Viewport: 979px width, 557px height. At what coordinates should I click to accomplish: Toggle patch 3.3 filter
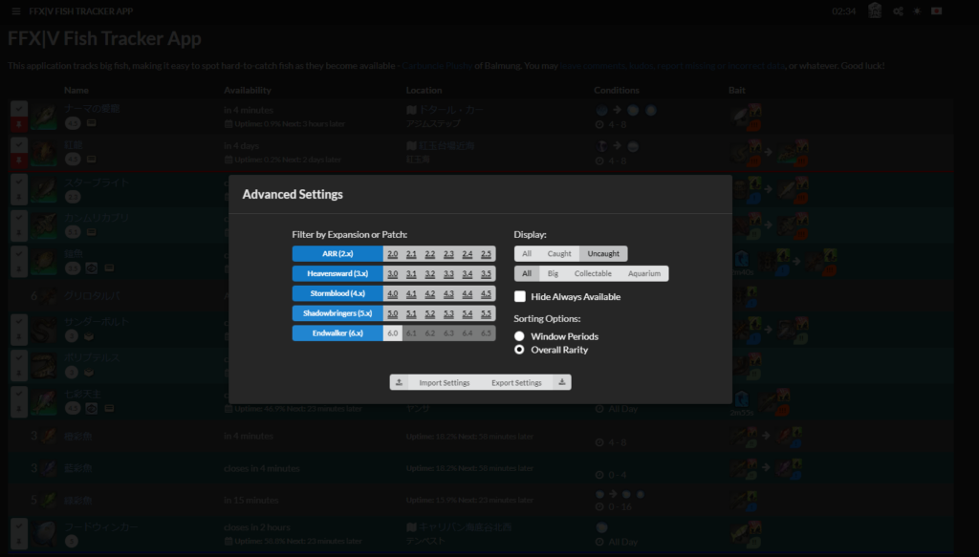pos(448,274)
